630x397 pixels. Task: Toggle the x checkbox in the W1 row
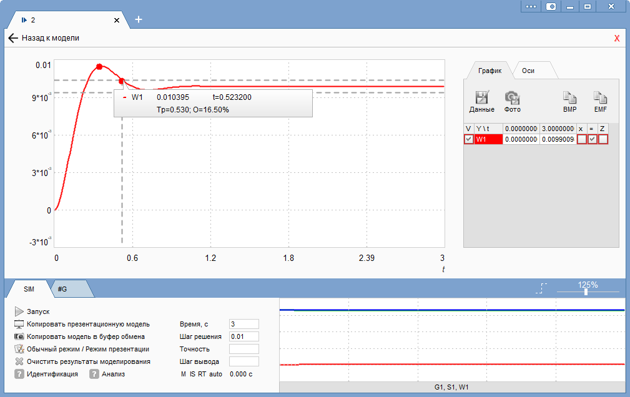tap(581, 139)
